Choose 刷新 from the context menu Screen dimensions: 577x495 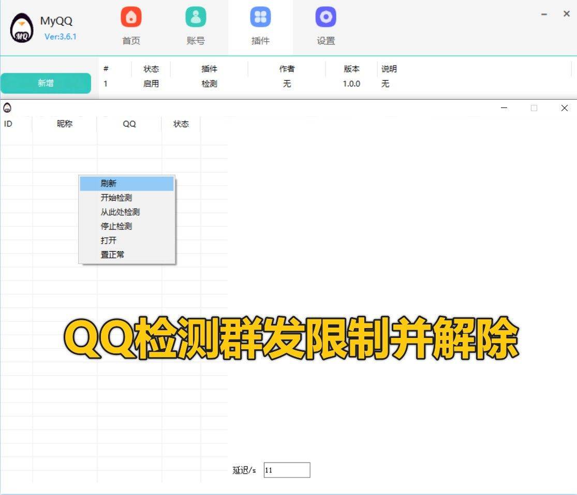[x=127, y=183]
